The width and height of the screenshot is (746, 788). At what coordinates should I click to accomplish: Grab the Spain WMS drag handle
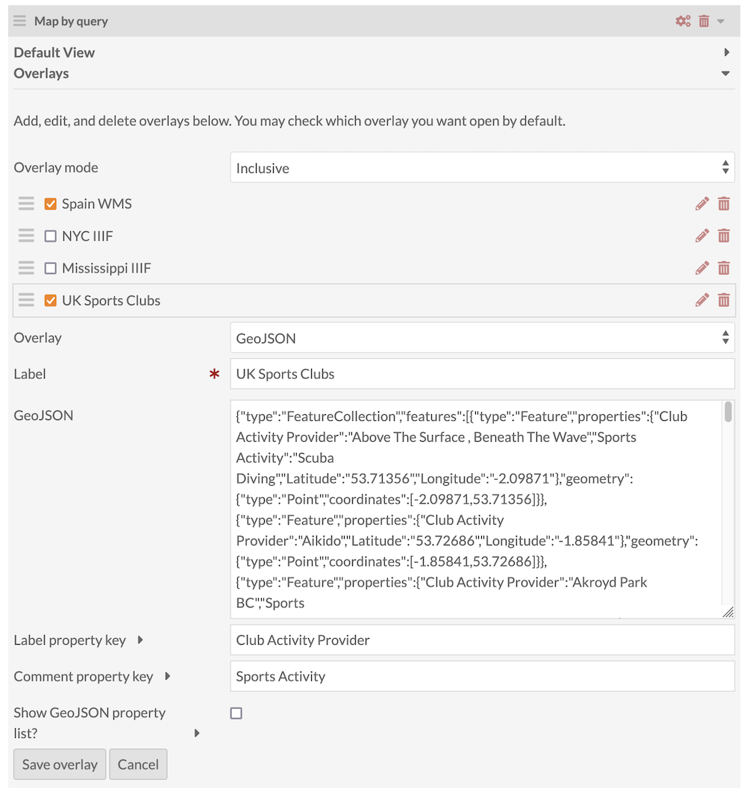[x=26, y=204]
